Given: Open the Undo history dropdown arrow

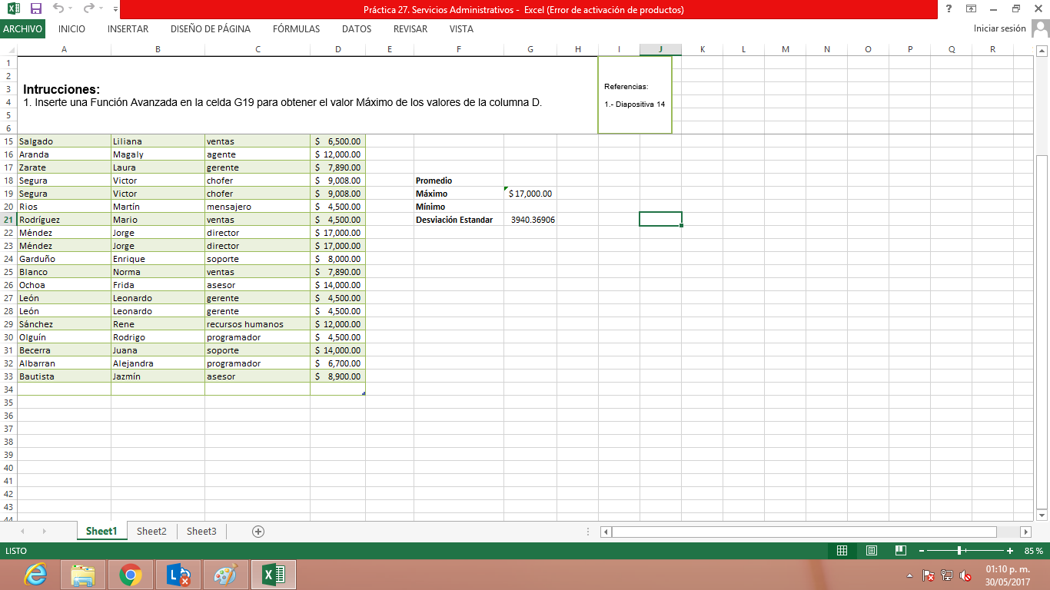Looking at the screenshot, I should tap(71, 9).
